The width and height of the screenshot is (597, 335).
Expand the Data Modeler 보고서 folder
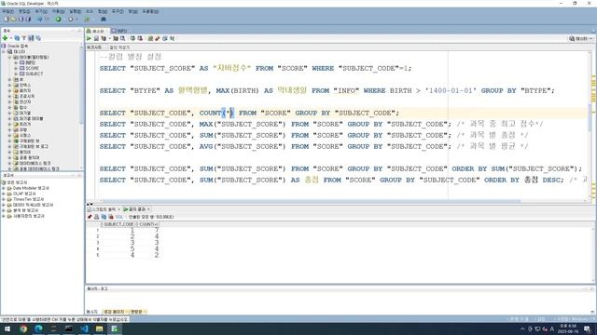tap(4, 188)
